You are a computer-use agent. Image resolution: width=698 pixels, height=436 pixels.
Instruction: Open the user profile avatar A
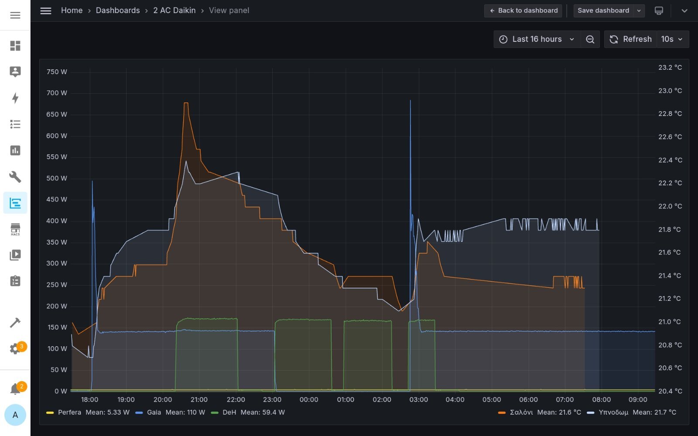click(15, 415)
